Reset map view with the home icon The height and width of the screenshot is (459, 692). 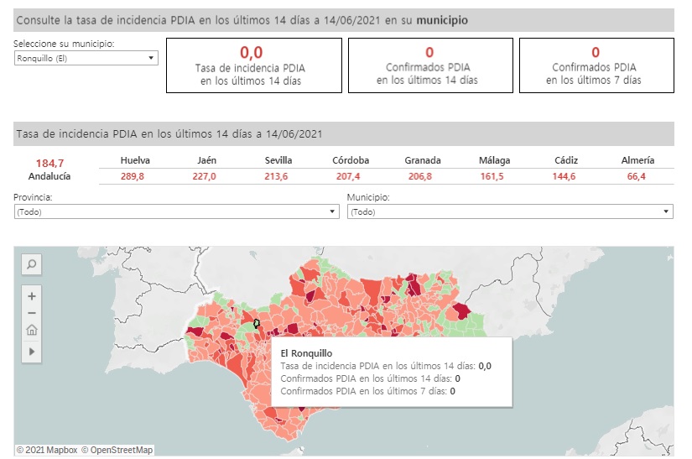pos(31,330)
